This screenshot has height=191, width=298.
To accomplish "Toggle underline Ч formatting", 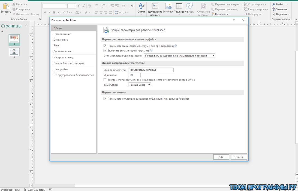I will 54,12.
